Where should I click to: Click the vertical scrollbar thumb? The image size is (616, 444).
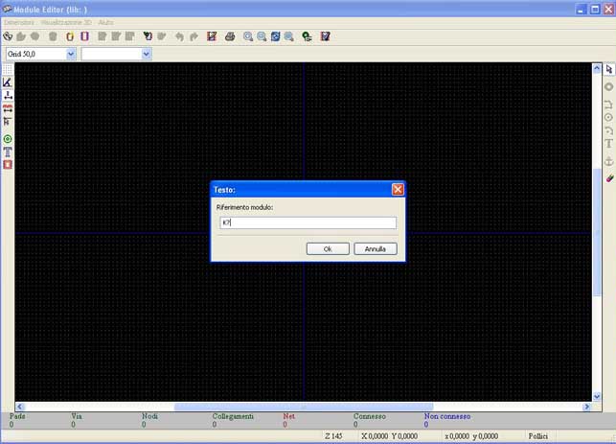pos(597,232)
